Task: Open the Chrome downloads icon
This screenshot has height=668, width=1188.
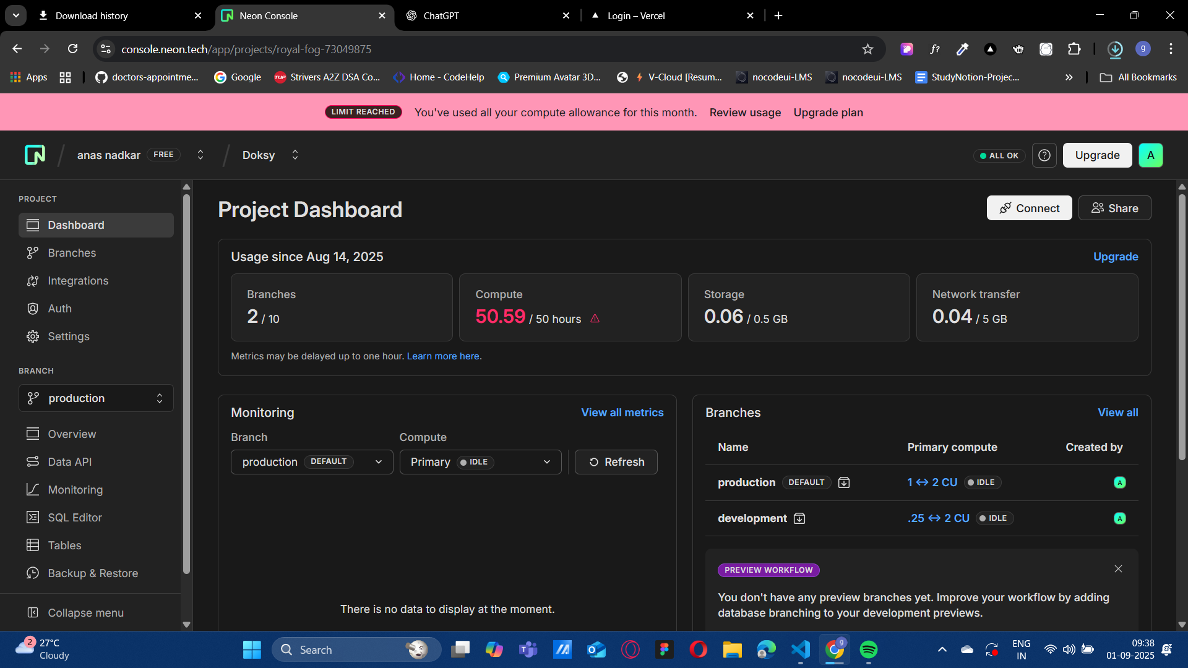Action: point(1115,49)
